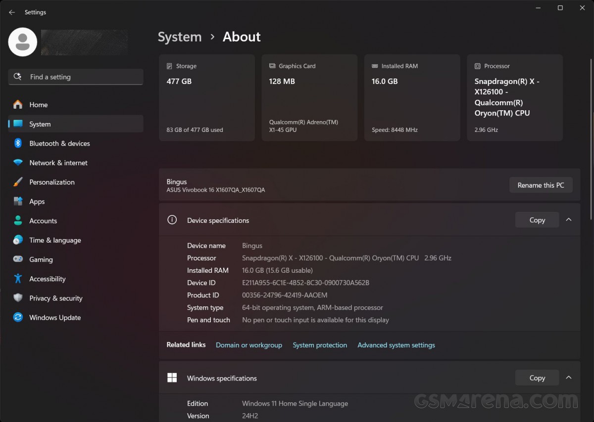Open Accounts settings
Viewport: 594px width, 422px height.
43,221
